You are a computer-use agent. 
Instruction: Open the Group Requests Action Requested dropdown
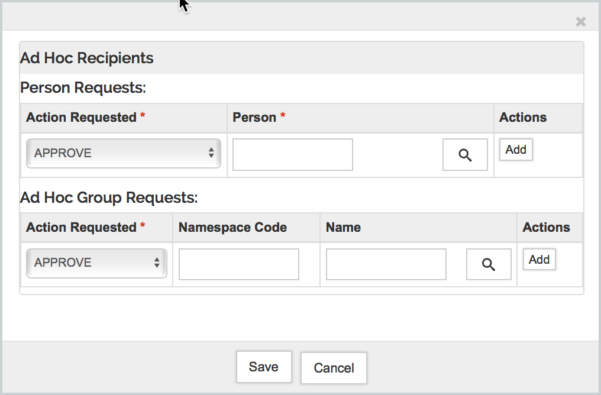96,263
